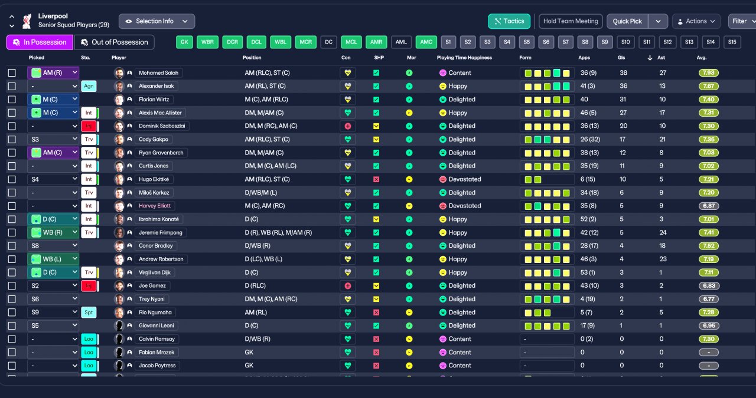Sort by the Ast column header
Screen dimensions: 756x398
coord(662,58)
